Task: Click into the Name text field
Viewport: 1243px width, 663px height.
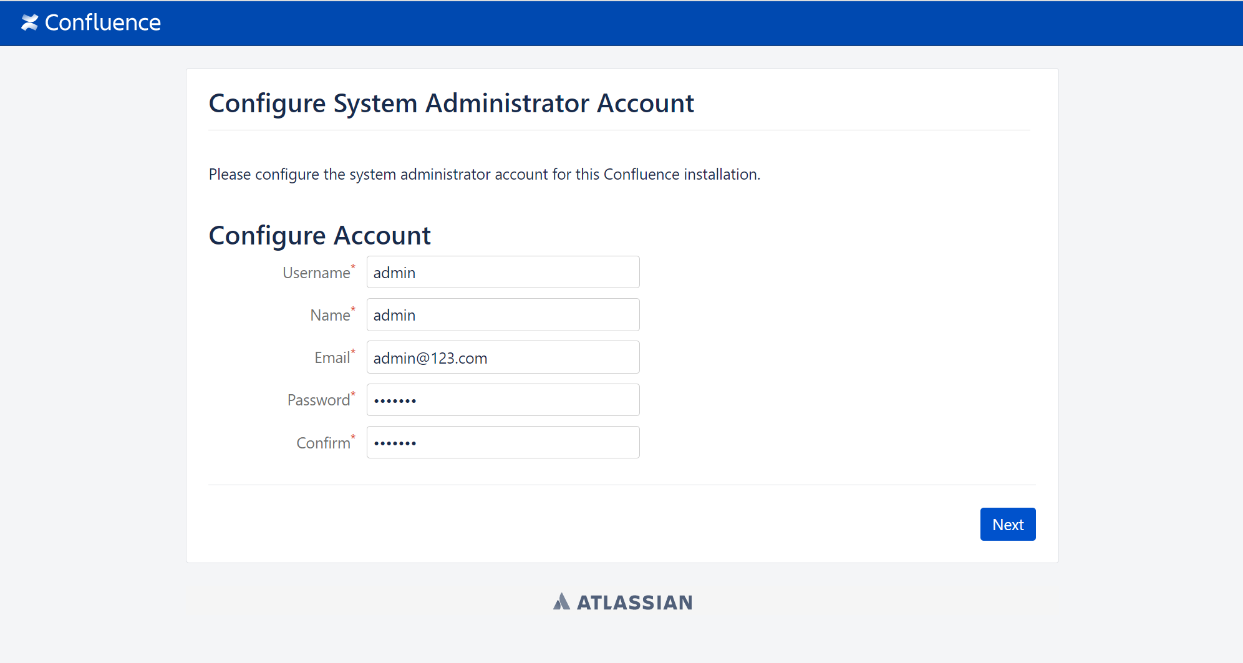Action: coord(503,315)
